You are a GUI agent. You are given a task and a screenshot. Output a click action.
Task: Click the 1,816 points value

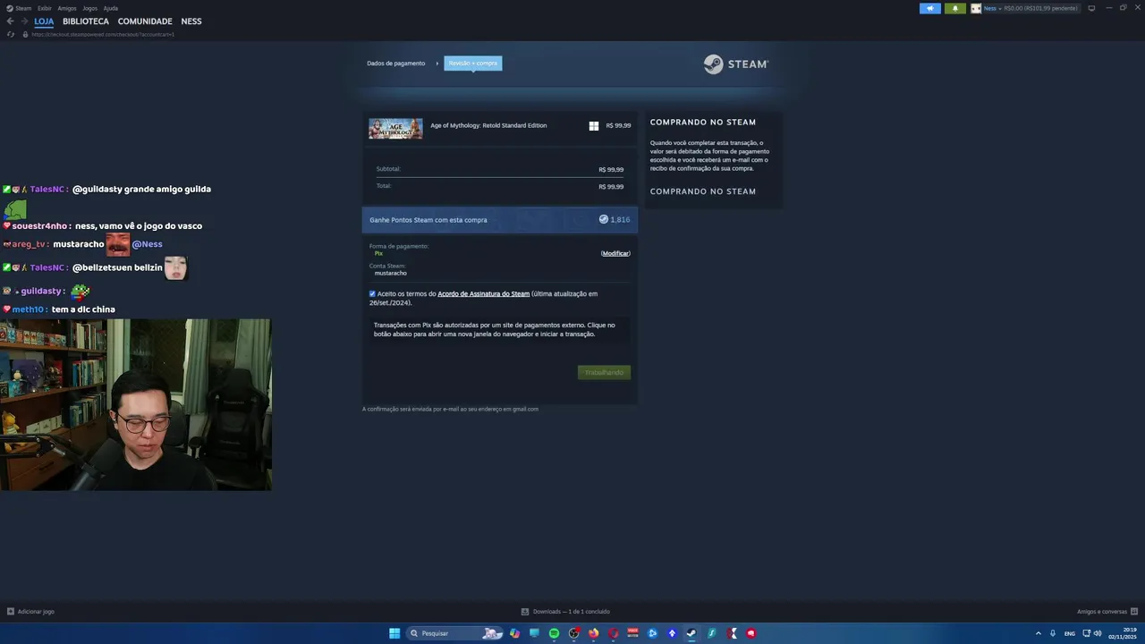(620, 219)
